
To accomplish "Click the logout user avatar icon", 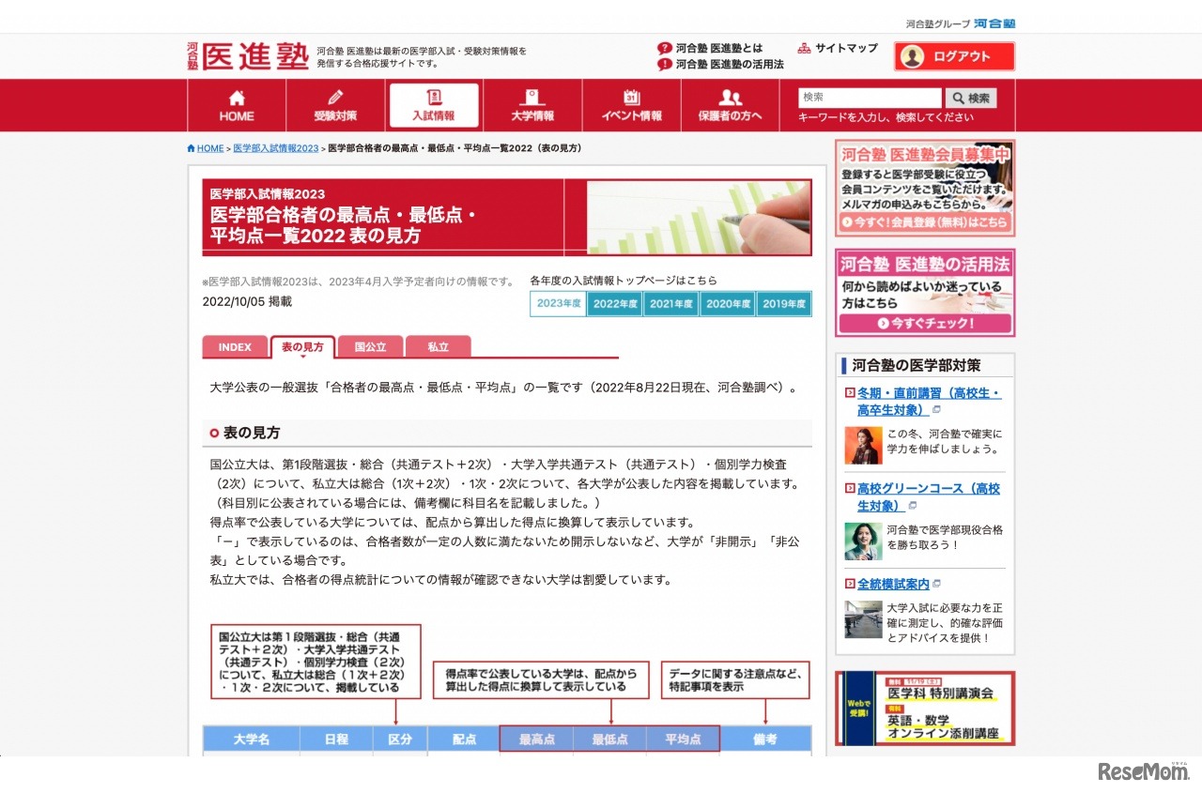I will 912,56.
